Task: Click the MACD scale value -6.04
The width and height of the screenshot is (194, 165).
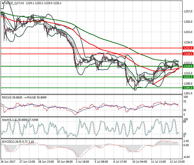Action: [186, 157]
